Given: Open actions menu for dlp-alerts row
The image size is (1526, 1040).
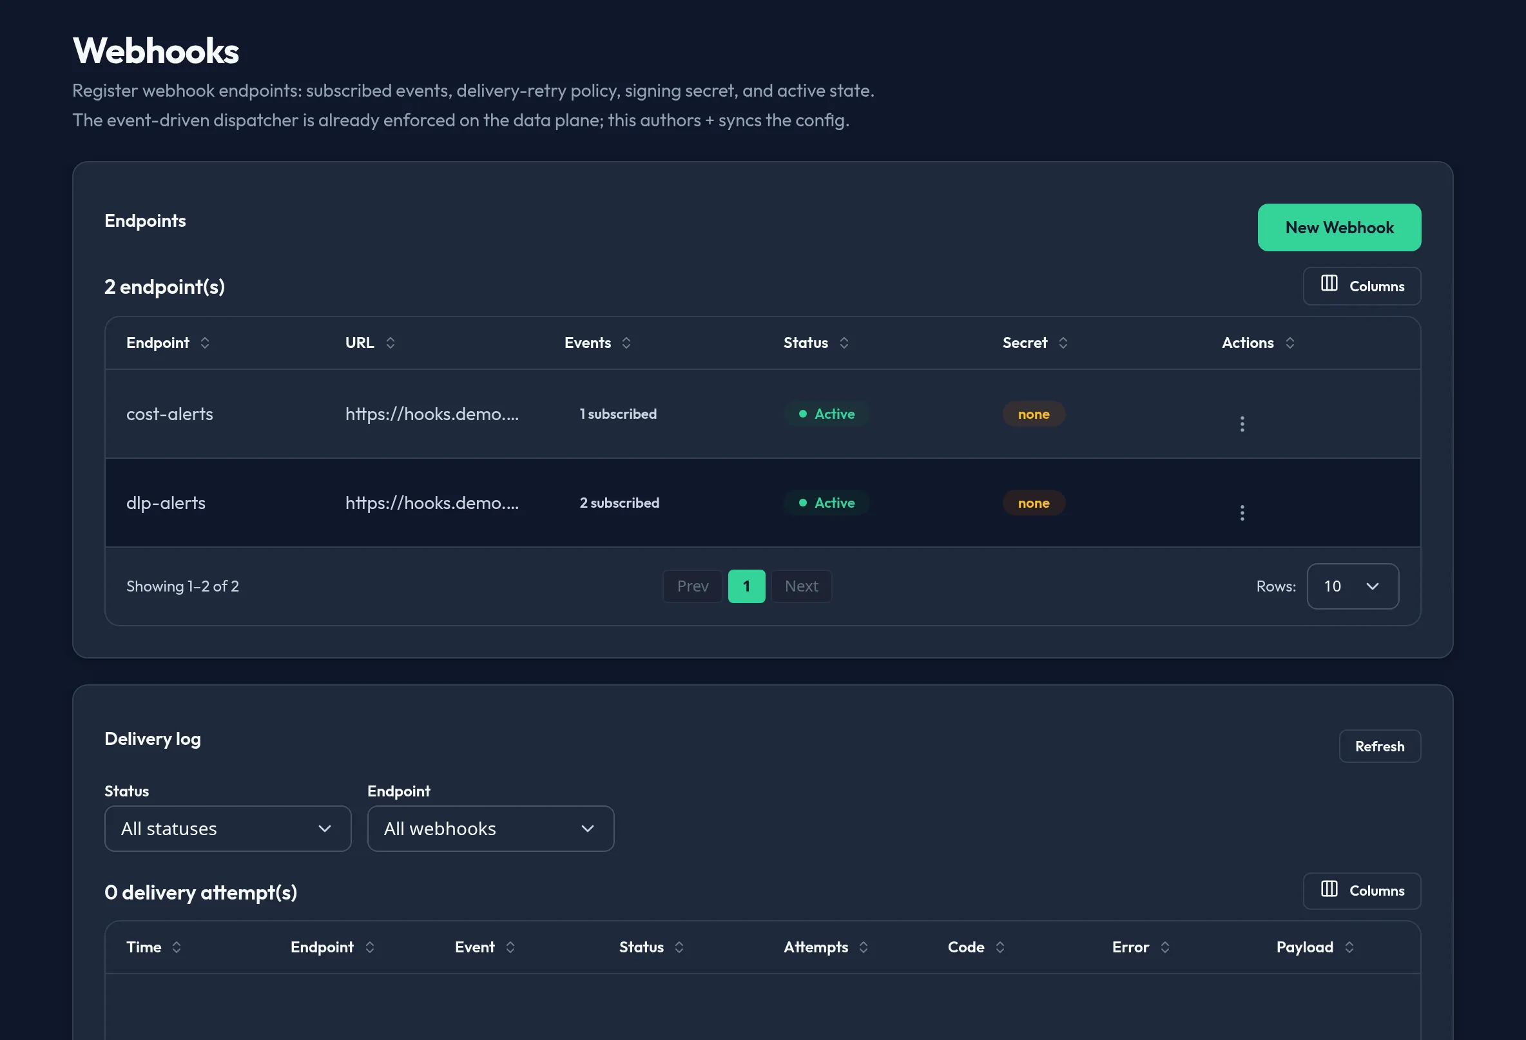Looking at the screenshot, I should point(1242,513).
